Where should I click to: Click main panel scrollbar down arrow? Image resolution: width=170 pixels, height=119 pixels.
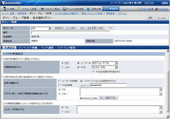[x=168, y=117]
